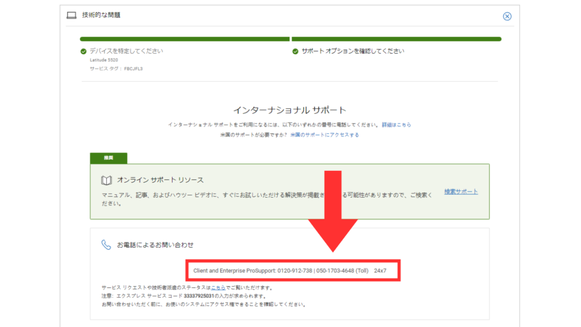Click the phone handset icon
The width and height of the screenshot is (581, 327).
[x=106, y=245]
